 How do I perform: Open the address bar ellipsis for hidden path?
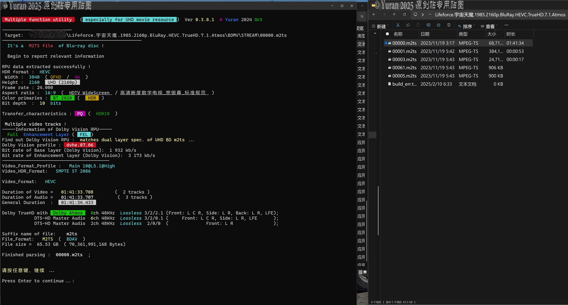click(x=430, y=14)
